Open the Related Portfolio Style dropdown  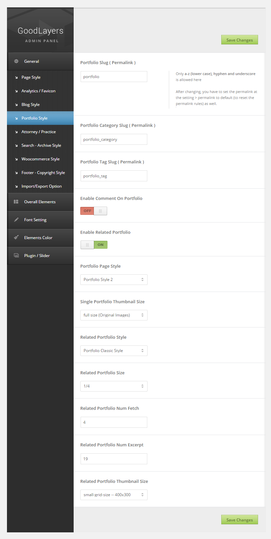pos(114,351)
